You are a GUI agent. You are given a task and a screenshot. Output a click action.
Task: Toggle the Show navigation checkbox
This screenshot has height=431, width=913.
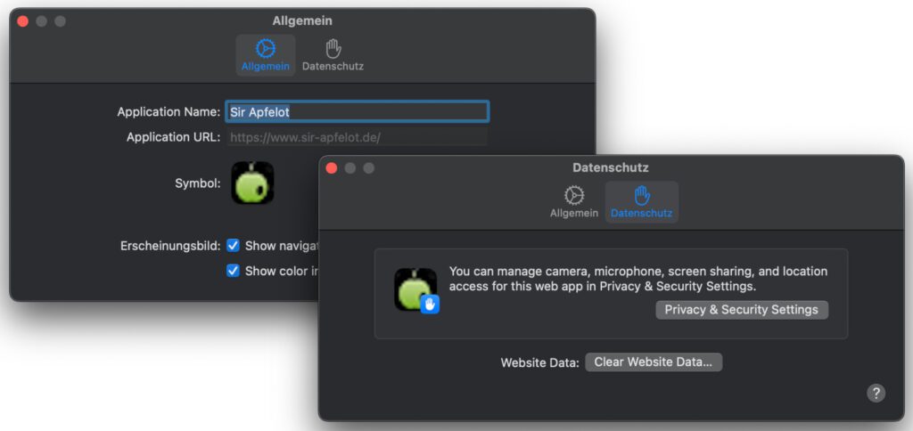pos(233,245)
